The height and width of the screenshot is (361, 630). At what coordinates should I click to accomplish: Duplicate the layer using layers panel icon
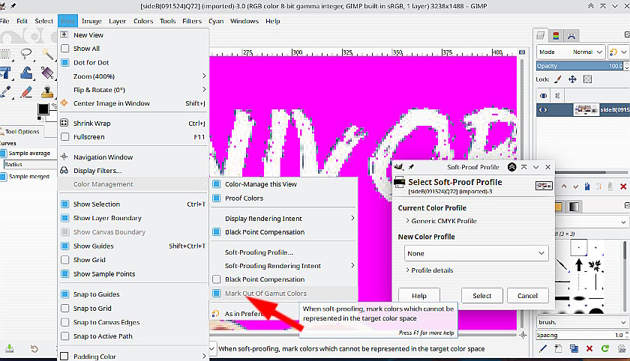pos(587,186)
